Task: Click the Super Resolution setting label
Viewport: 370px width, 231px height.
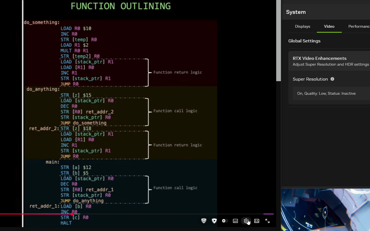Action: [x=310, y=79]
